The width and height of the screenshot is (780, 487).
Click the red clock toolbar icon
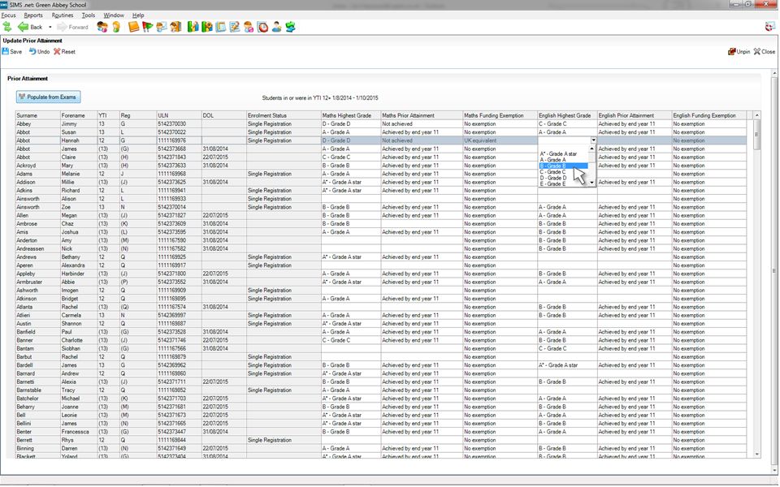[x=262, y=27]
